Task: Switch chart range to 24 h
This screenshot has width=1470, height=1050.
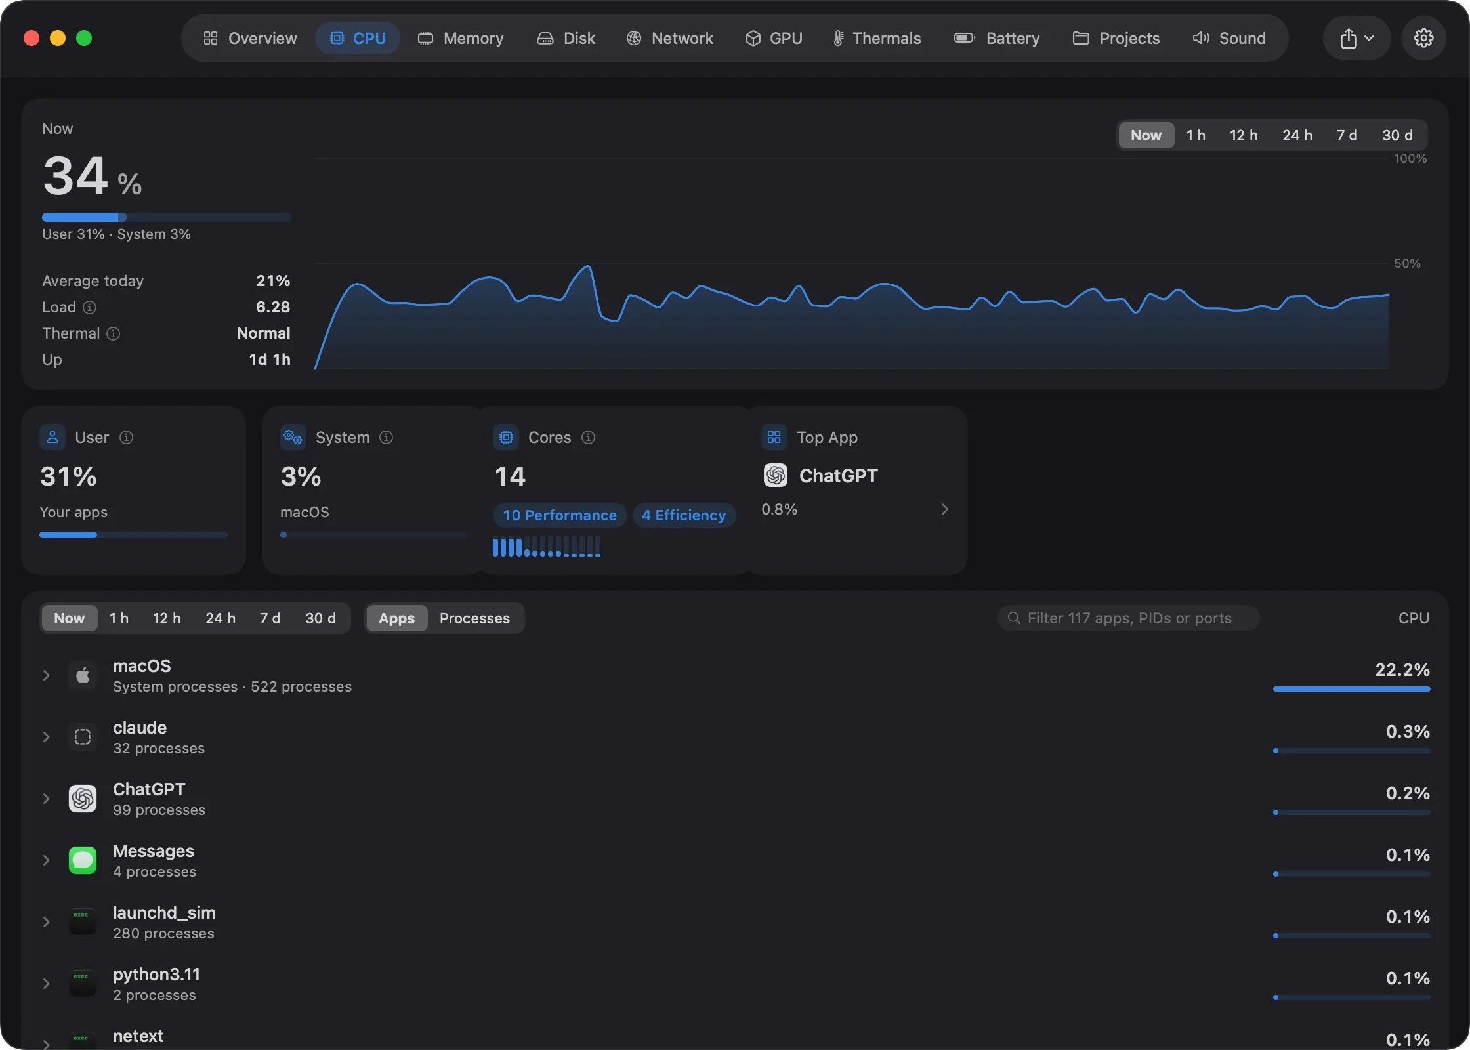Action: (1297, 135)
